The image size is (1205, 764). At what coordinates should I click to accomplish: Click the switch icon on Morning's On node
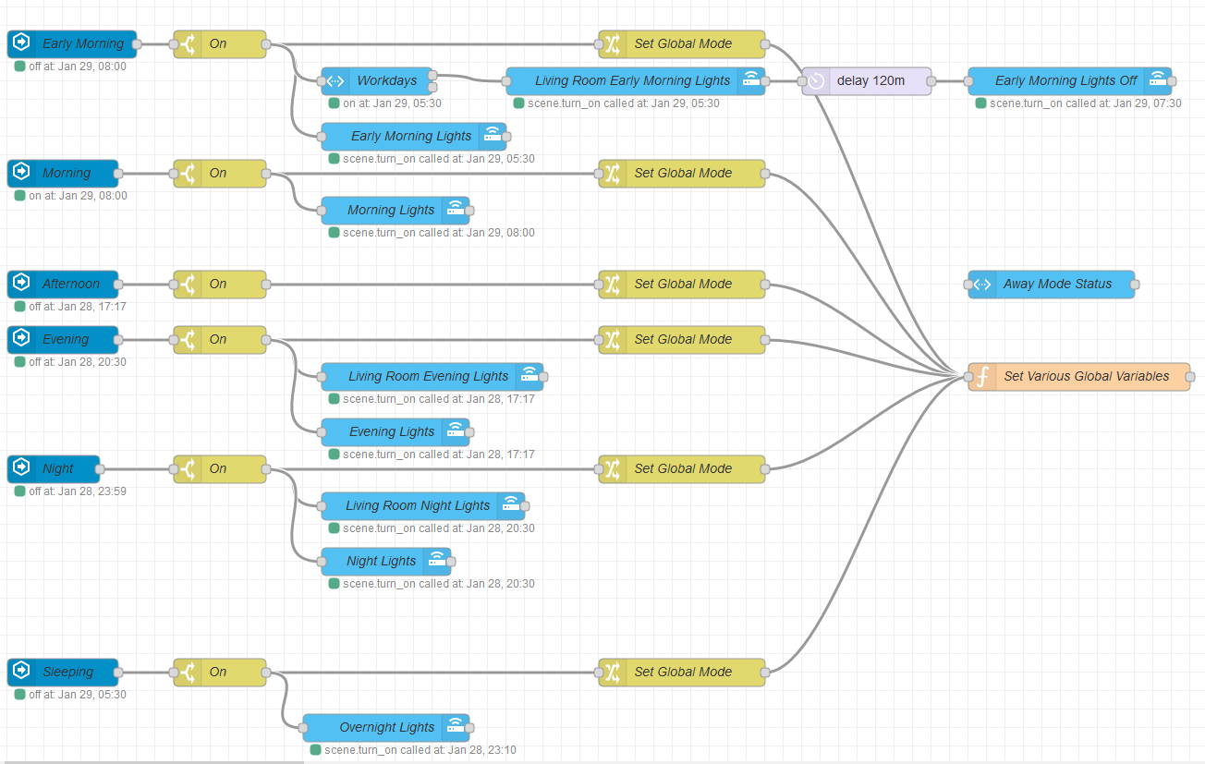[188, 173]
